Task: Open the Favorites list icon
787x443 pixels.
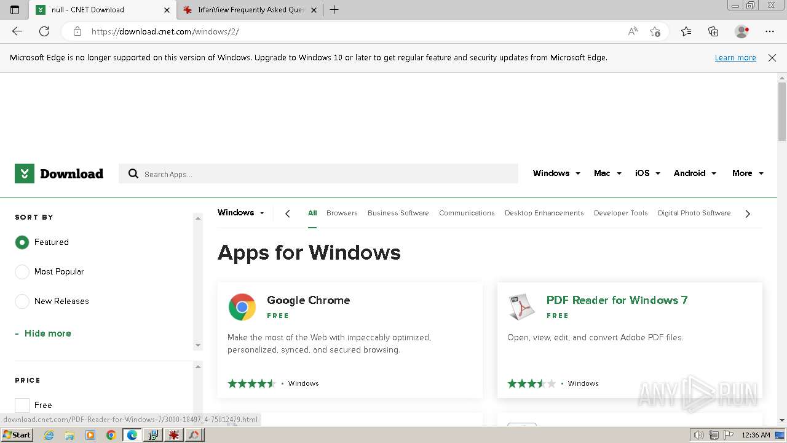Action: [x=686, y=31]
